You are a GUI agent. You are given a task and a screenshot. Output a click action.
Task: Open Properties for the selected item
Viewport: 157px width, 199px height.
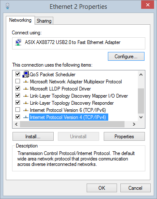(124, 137)
